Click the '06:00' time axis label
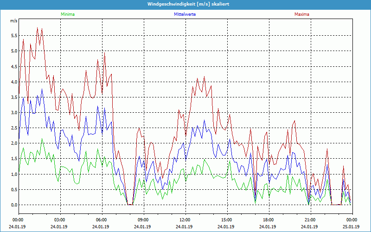 tap(102, 220)
